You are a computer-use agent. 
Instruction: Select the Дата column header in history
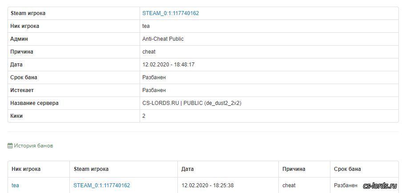187,169
